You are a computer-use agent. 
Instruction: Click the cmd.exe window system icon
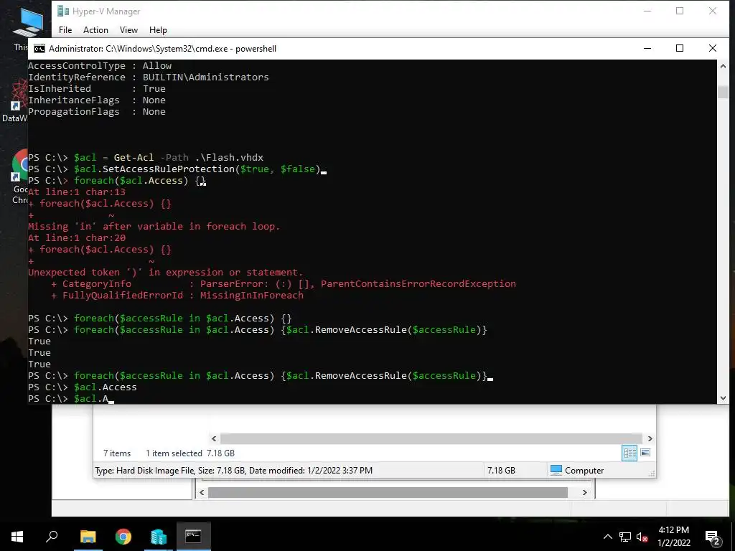pos(39,49)
